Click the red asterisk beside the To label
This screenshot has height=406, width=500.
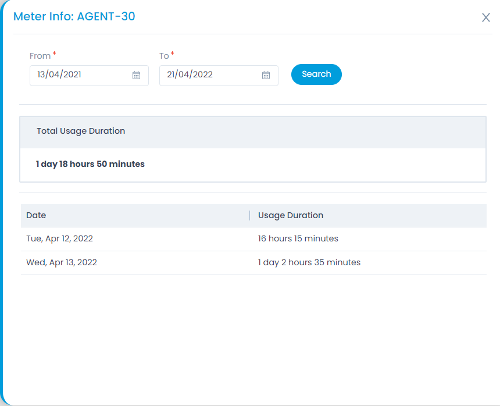pyautogui.click(x=173, y=54)
